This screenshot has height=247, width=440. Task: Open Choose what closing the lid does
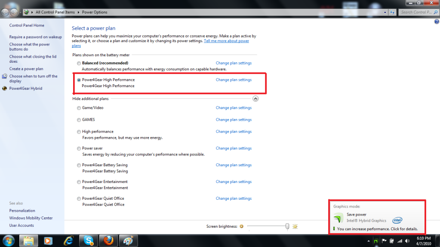coord(33,59)
